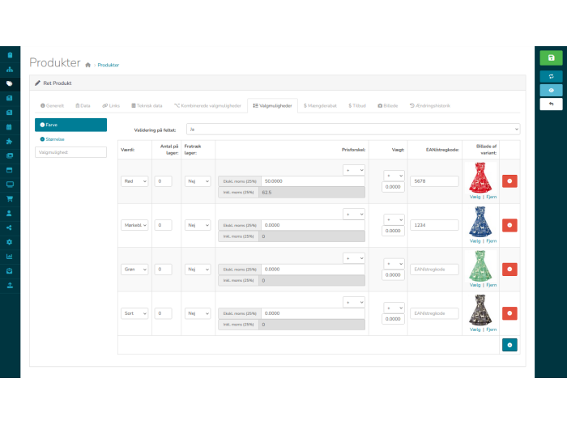This screenshot has width=567, height=425.
Task: Click Ekskl. moms price field showing 50.0000
Action: pyautogui.click(x=313, y=181)
